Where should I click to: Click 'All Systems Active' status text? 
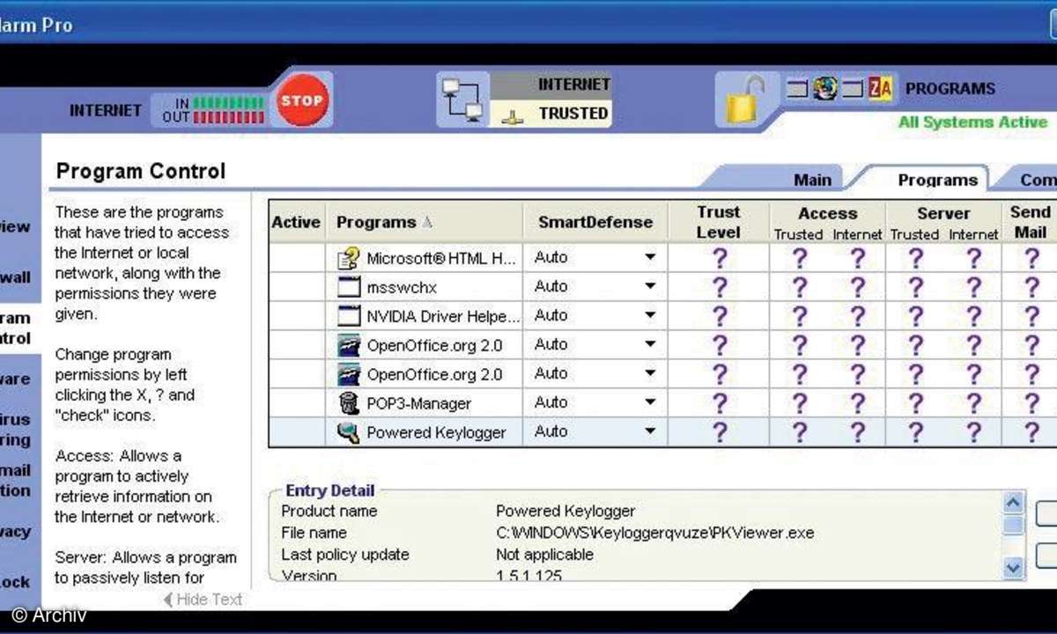click(x=972, y=122)
